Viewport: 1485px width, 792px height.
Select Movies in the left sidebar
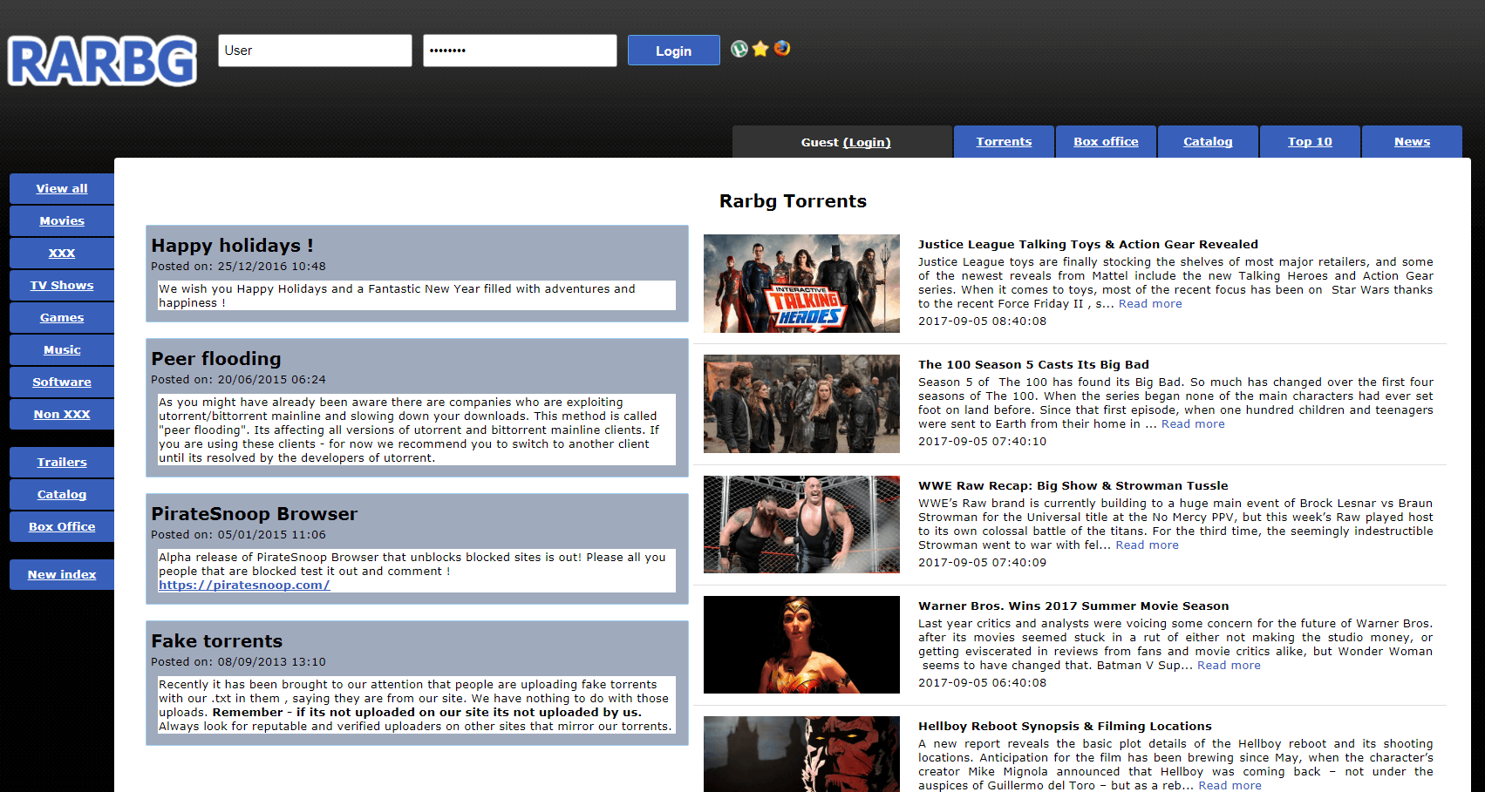coord(62,221)
